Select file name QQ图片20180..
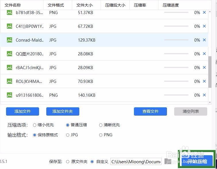Viewport: 217px width, 169px height. point(30,54)
